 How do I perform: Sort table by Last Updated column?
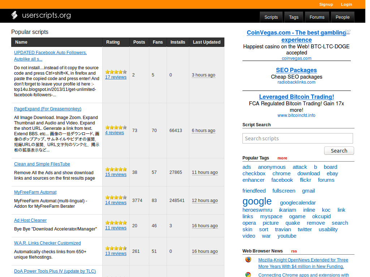click(206, 42)
